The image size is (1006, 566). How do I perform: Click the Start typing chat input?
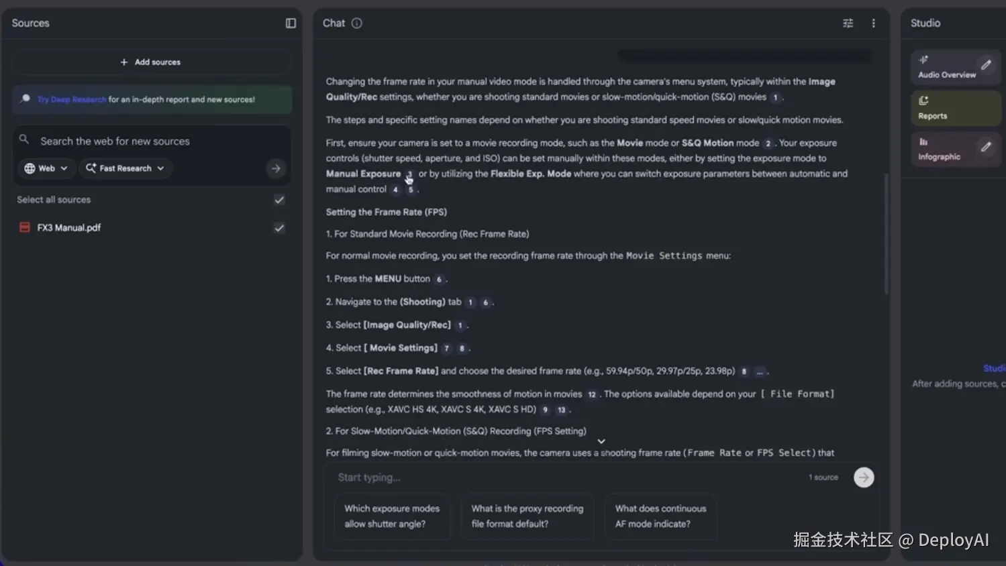coord(564,477)
